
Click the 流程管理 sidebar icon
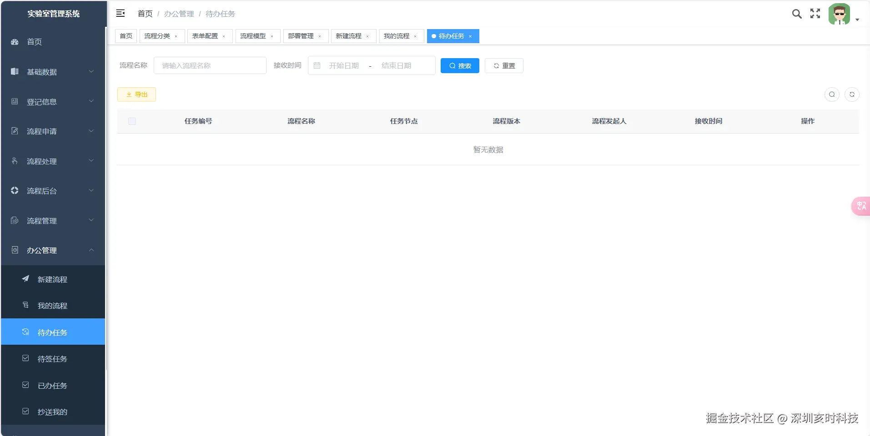point(15,220)
